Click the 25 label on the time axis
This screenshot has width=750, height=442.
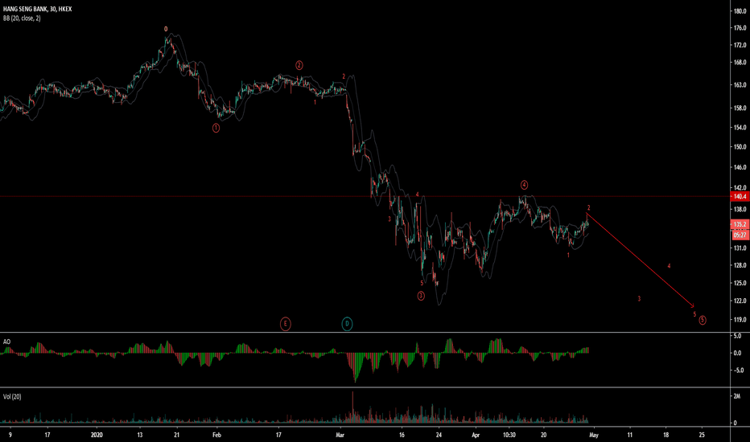pos(702,435)
